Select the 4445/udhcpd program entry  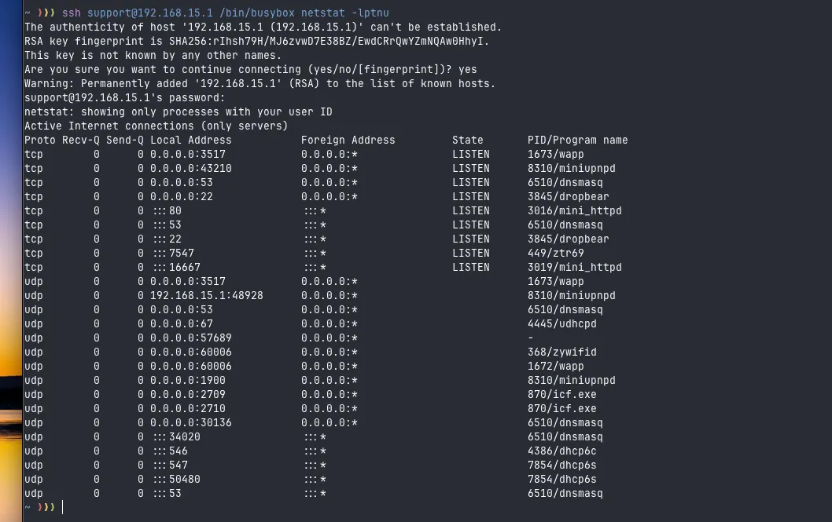tap(562, 323)
